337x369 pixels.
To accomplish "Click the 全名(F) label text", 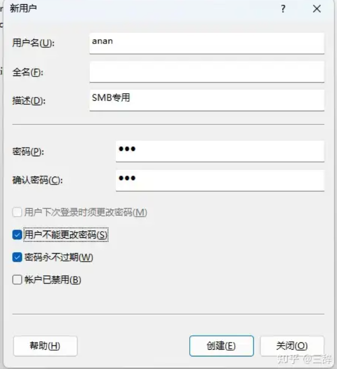I will tap(27, 72).
